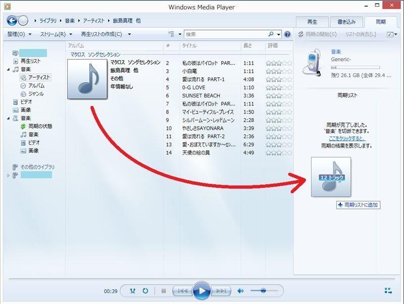
Task: Click the device storage capacity bar
Action: click(x=356, y=67)
